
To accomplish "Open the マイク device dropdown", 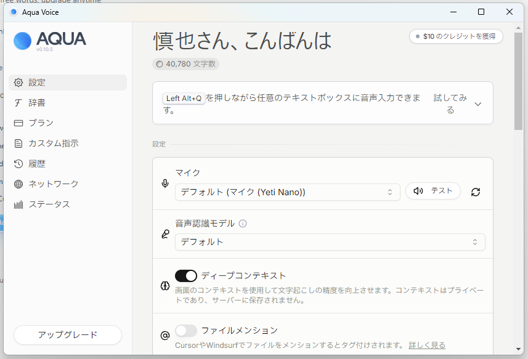I will click(x=287, y=192).
